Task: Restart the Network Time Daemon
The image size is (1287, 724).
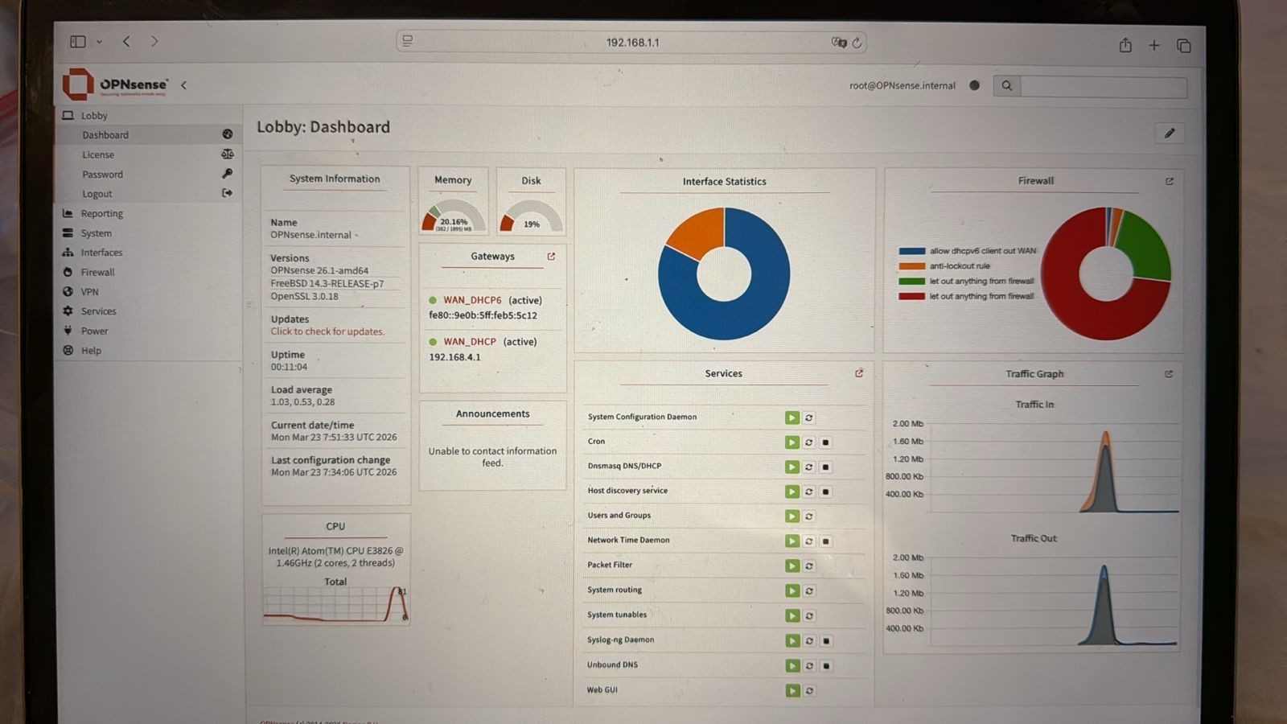Action: pyautogui.click(x=809, y=541)
